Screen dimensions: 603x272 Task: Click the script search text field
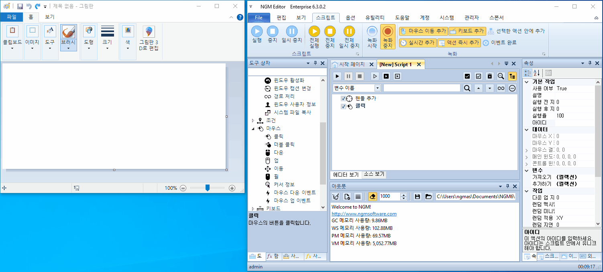[422, 88]
